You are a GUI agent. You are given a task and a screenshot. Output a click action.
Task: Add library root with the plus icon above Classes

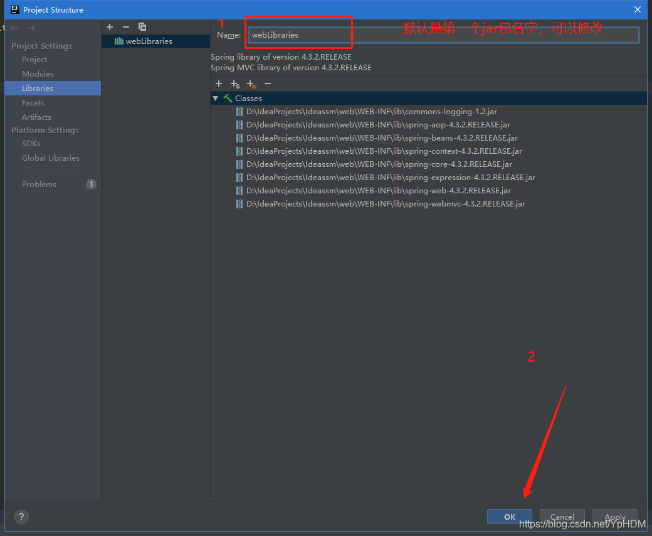219,83
